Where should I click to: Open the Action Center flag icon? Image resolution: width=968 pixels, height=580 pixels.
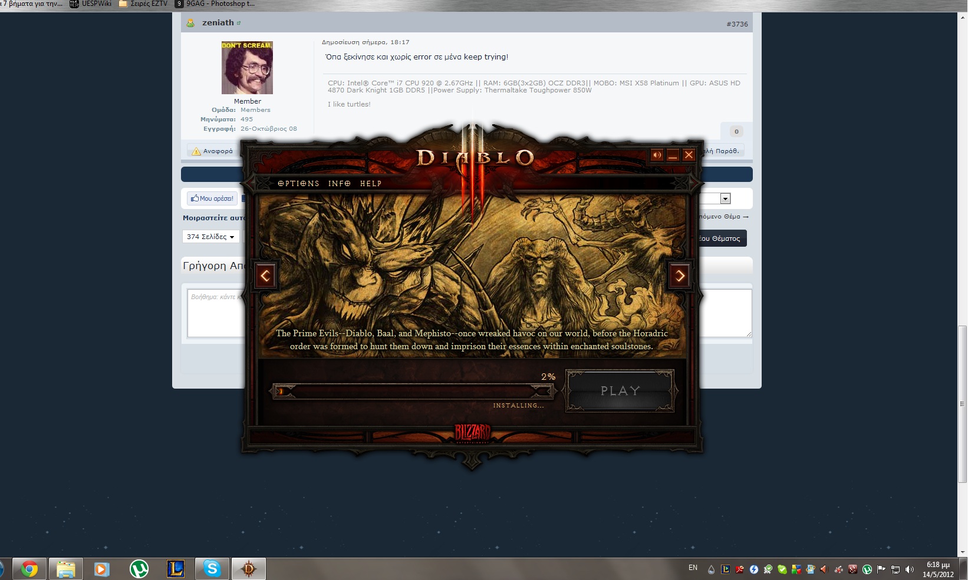[x=881, y=569]
